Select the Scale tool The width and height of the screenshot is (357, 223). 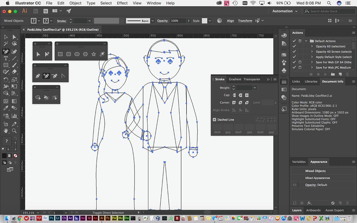click(x=14, y=79)
